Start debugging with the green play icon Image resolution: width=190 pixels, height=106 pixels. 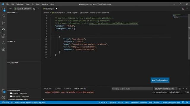(x=15, y=9)
